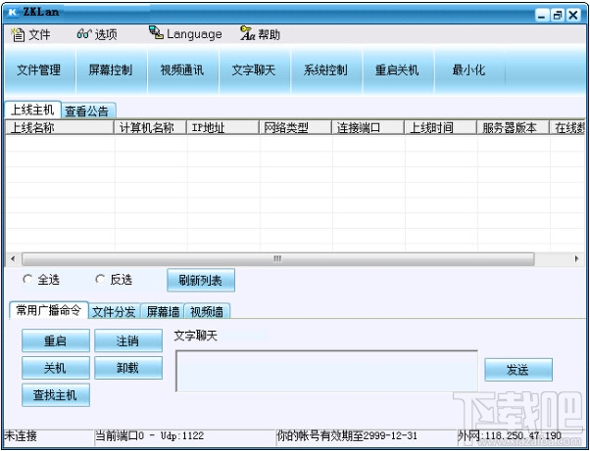The image size is (590, 451).
Task: Launch 屏幕控制 screen control
Action: click(x=111, y=70)
